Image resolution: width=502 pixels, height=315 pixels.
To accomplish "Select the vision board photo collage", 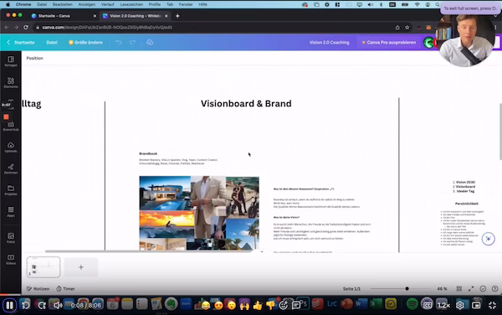I will coord(199,213).
